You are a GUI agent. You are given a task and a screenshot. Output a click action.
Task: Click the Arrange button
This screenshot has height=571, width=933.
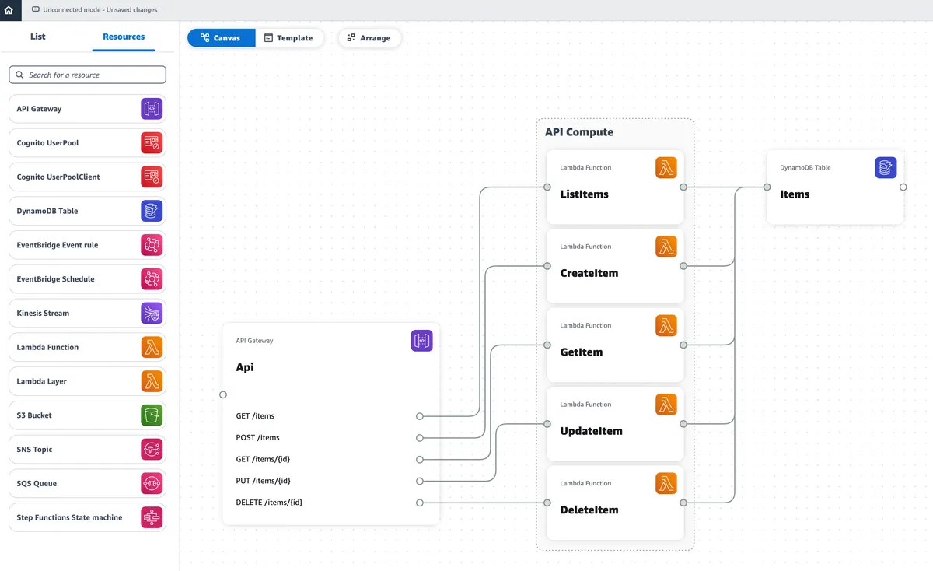pyautogui.click(x=369, y=37)
